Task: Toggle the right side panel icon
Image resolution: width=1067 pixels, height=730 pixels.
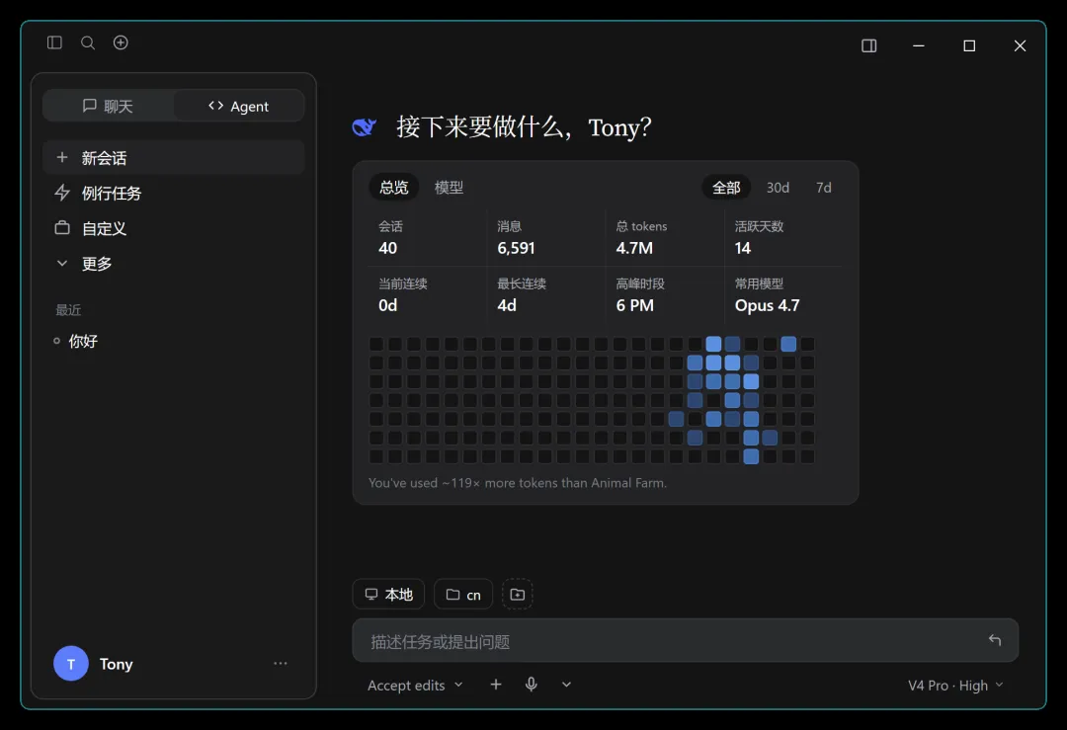Action: tap(869, 45)
